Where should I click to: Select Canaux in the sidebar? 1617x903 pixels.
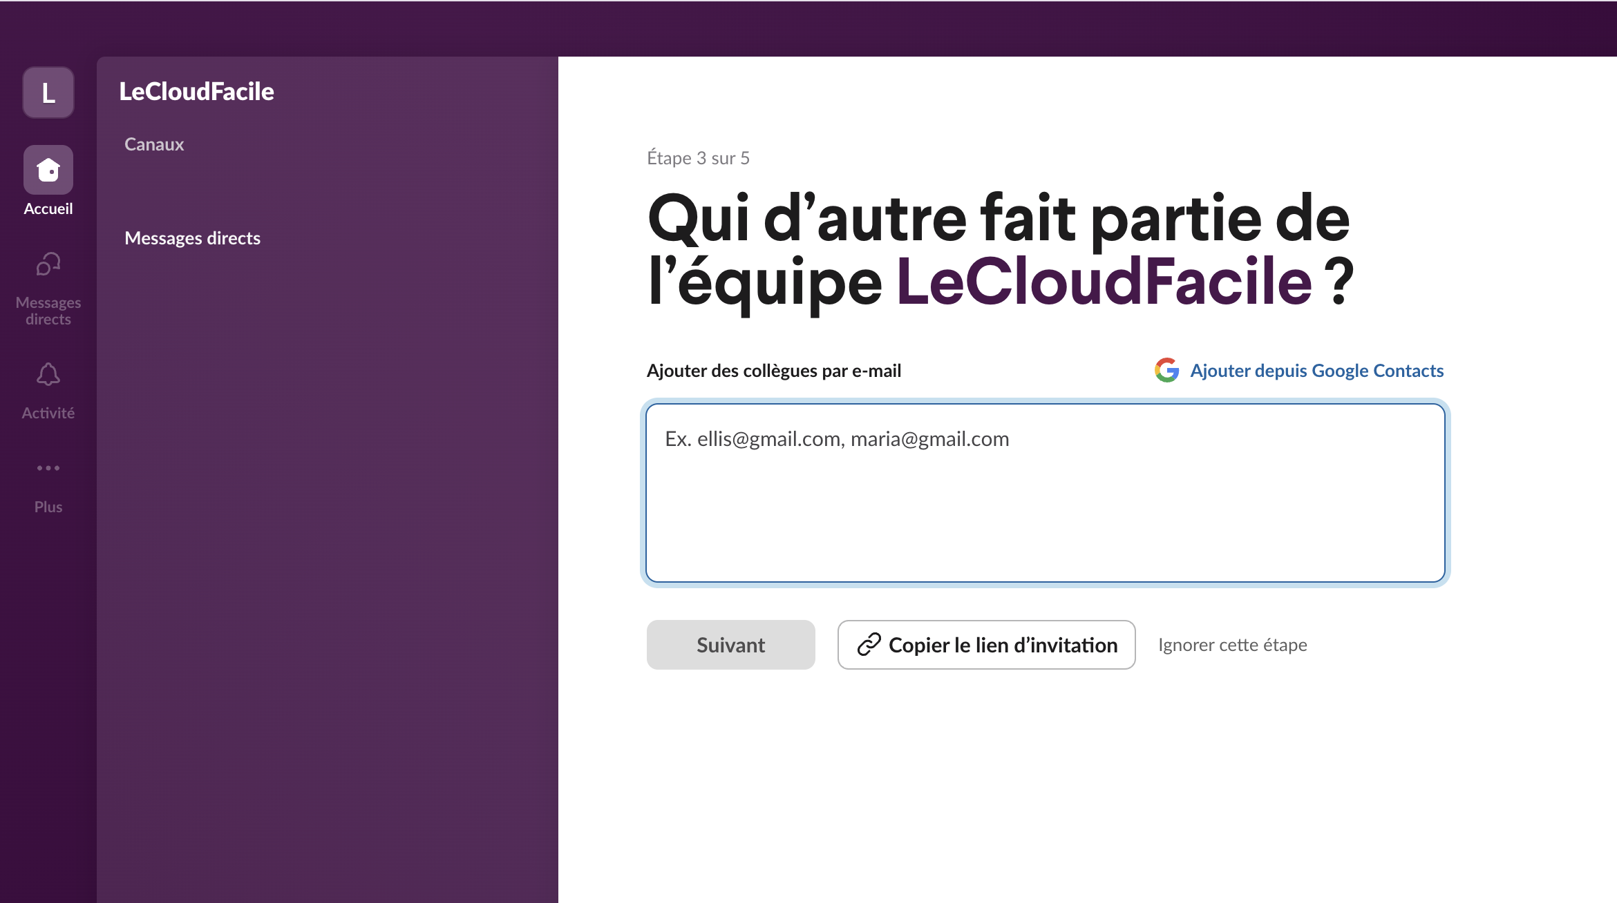(154, 144)
